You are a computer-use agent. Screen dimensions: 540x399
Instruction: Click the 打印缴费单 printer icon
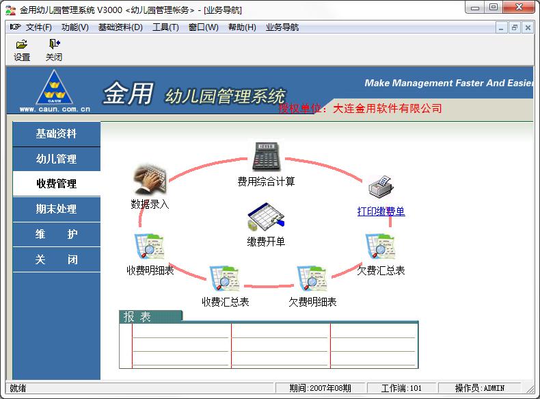[381, 188]
